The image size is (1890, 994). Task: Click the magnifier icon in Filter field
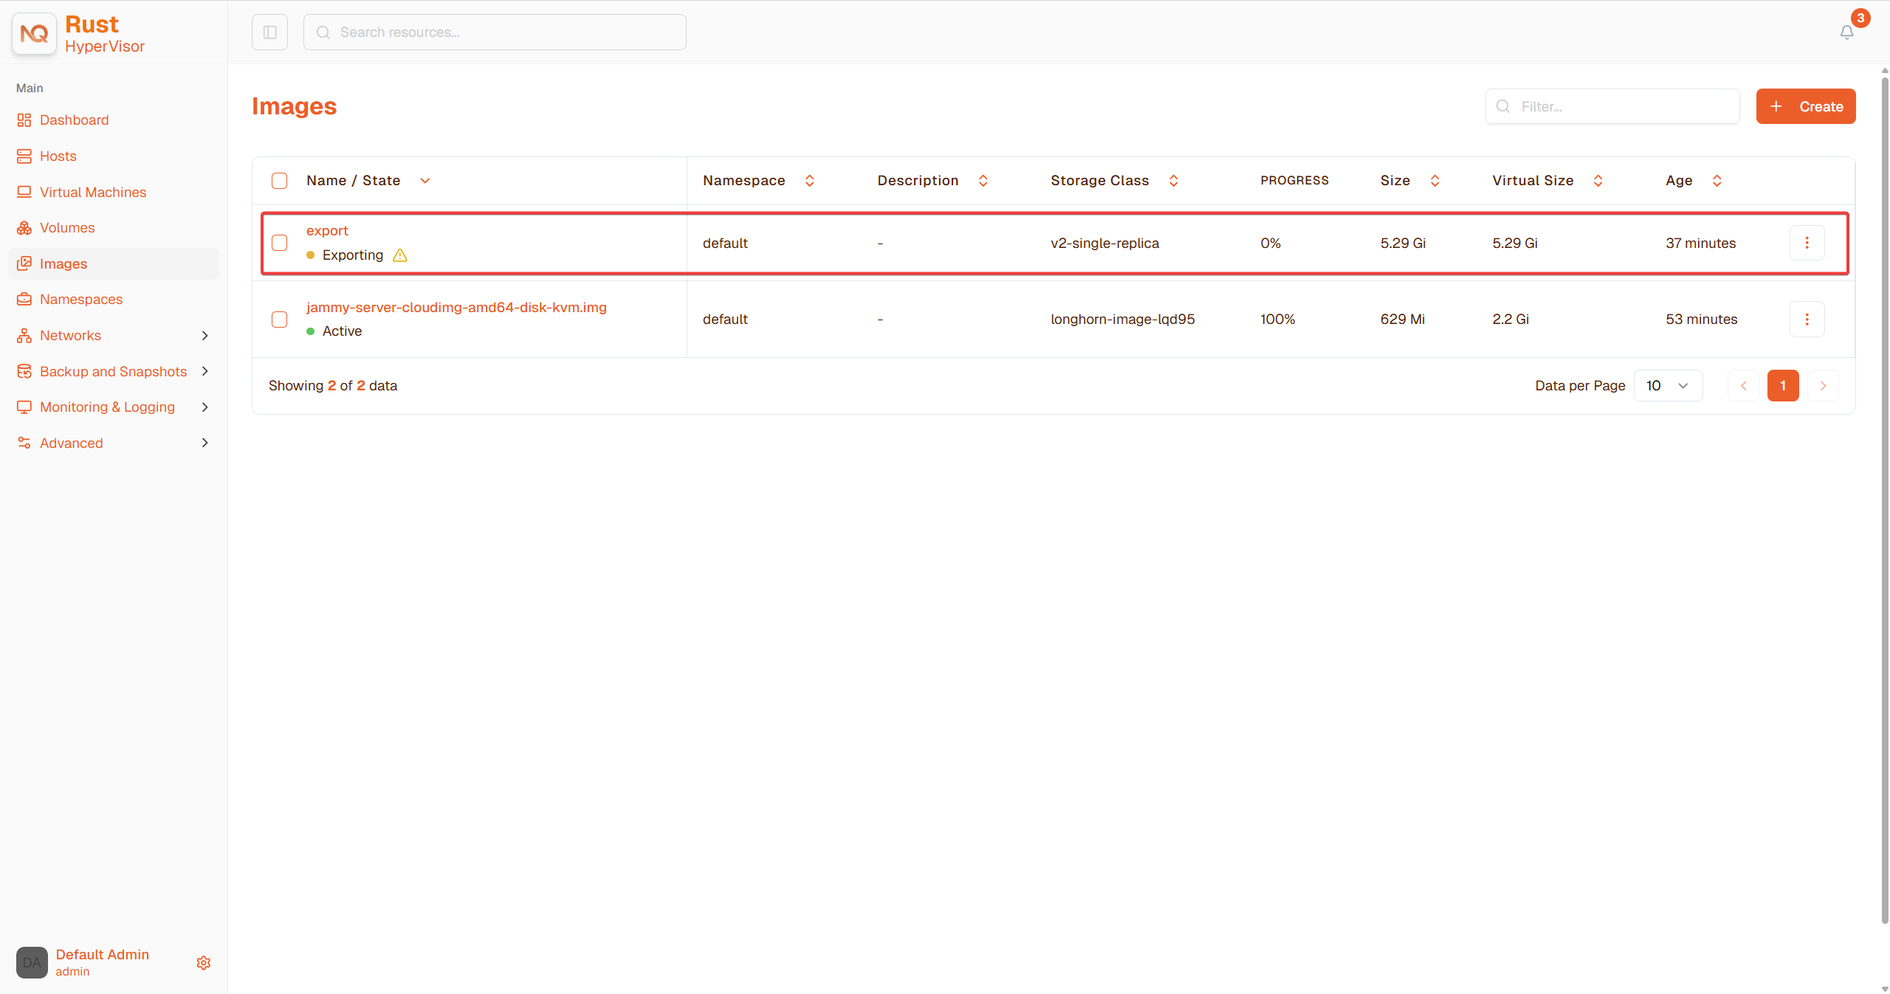click(x=1503, y=106)
